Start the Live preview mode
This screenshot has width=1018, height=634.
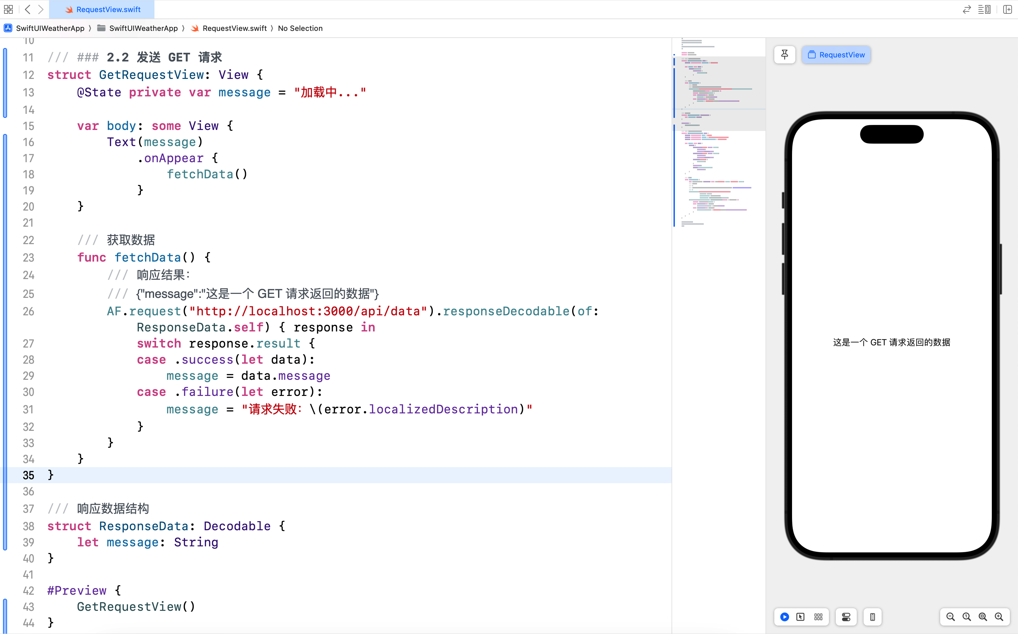point(784,617)
